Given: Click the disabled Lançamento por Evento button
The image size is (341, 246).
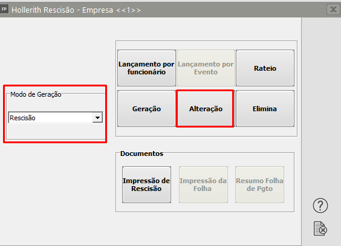Looking at the screenshot, I should [206, 68].
